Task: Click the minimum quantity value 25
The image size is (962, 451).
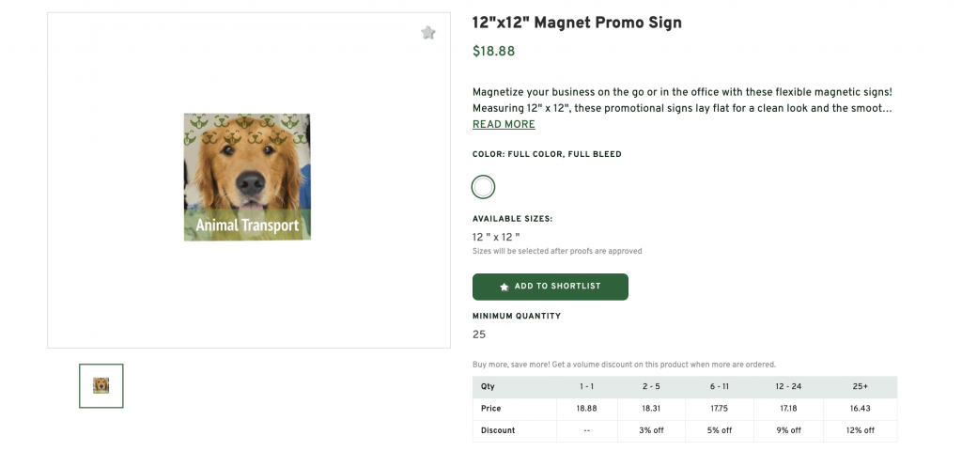Action: [479, 334]
